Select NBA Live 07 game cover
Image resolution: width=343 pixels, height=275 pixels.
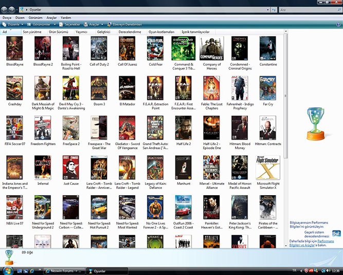(x=14, y=208)
